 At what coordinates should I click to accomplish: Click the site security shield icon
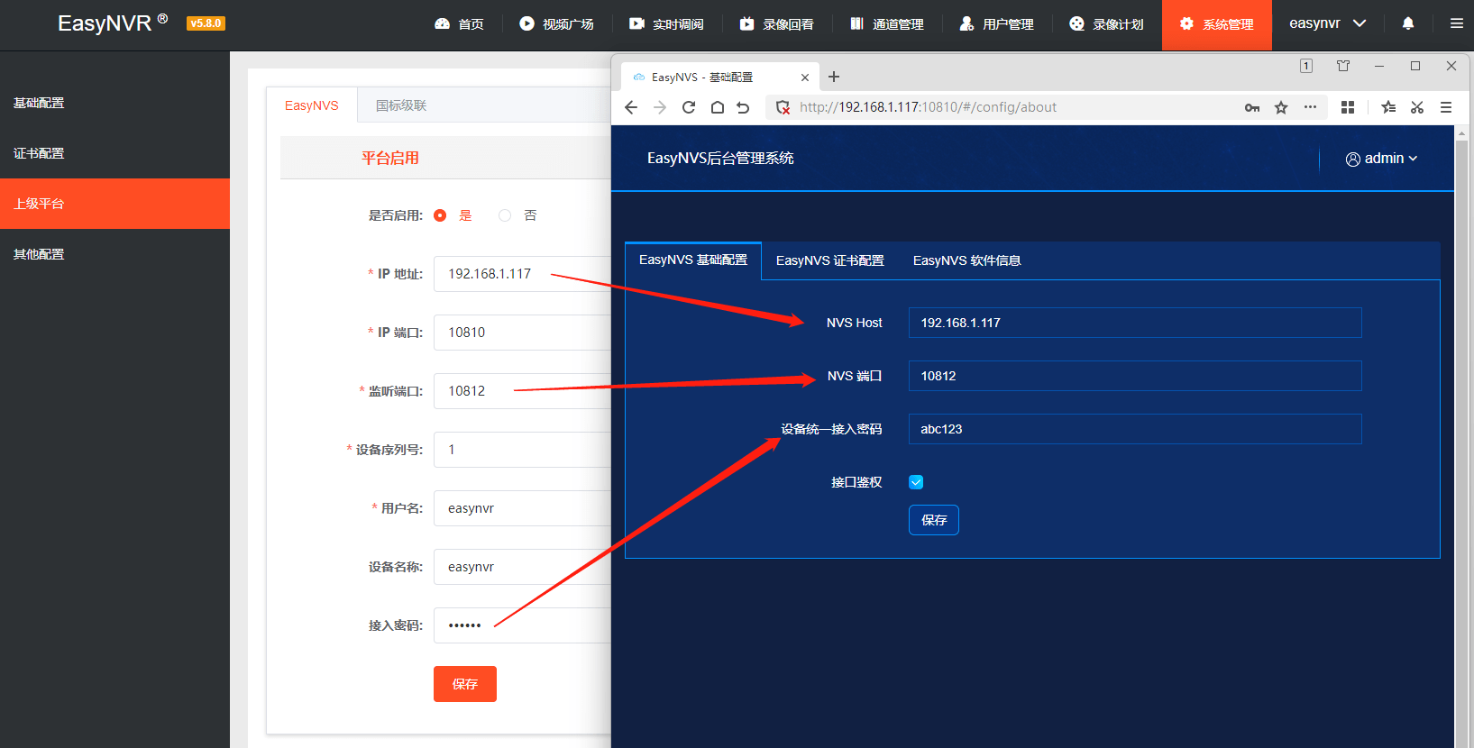783,107
